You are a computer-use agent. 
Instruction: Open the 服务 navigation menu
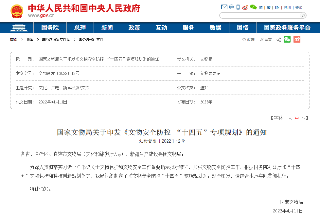[x=188, y=28]
